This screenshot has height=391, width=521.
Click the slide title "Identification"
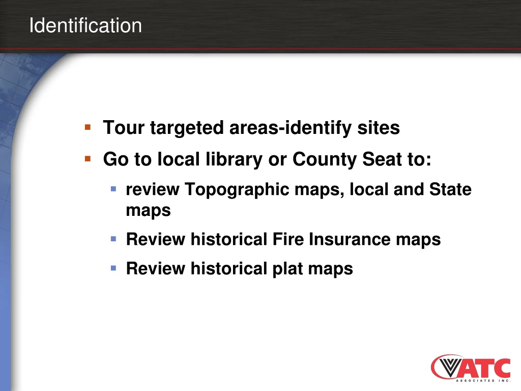tap(85, 25)
